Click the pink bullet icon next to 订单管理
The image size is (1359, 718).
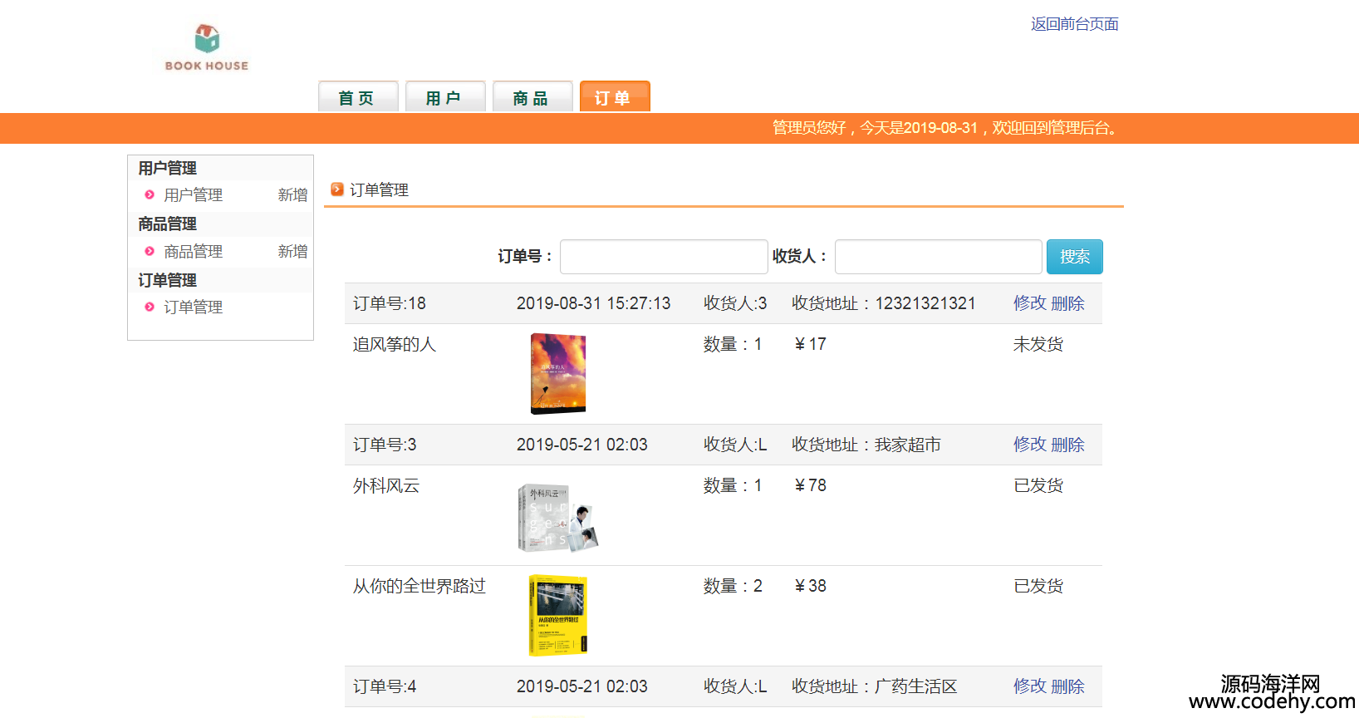150,307
